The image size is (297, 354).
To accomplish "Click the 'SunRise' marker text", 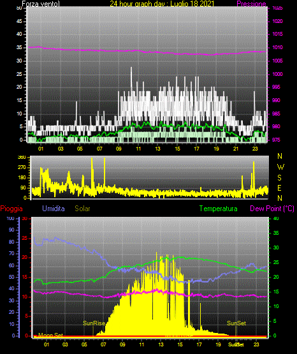I will coord(94,323).
